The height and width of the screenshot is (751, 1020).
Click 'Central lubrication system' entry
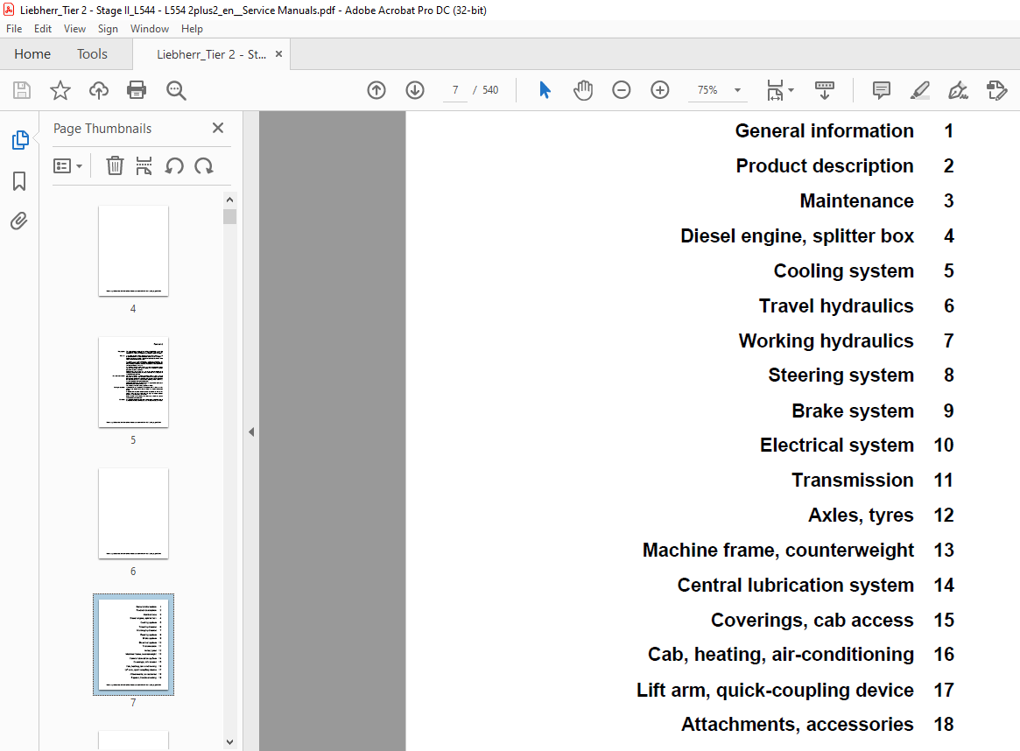pos(796,586)
